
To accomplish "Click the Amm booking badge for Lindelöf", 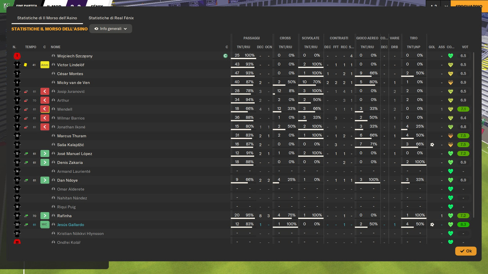I will [45, 65].
